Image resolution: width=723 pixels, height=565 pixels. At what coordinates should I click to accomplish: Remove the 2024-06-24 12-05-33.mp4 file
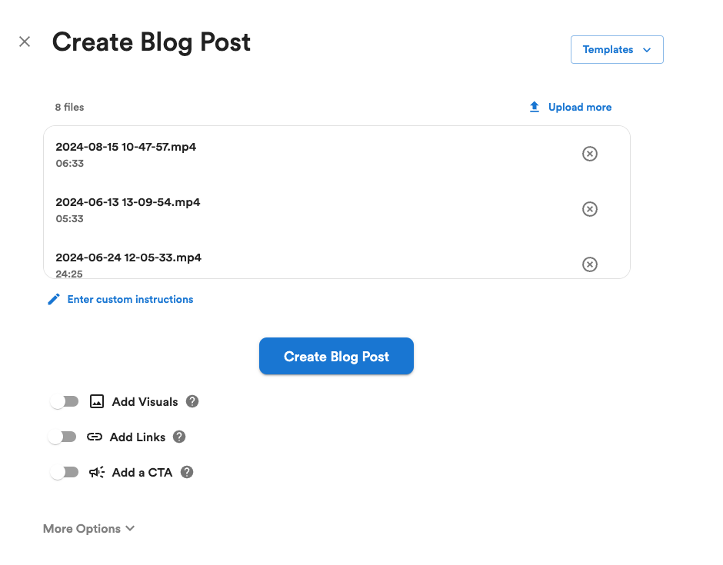[x=589, y=264]
